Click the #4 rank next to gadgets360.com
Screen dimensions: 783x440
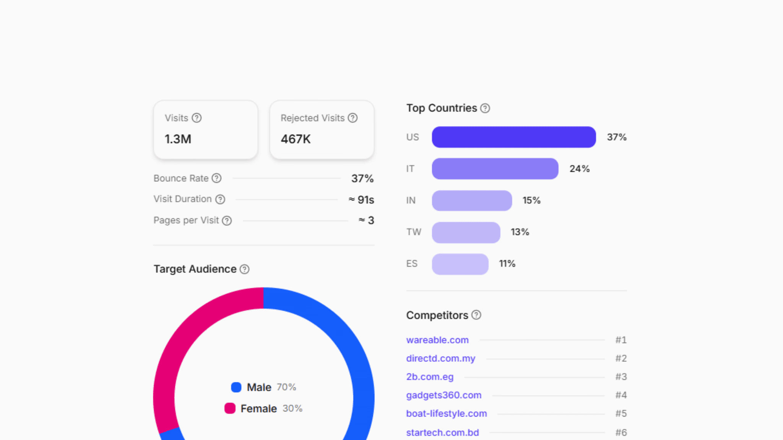click(621, 395)
